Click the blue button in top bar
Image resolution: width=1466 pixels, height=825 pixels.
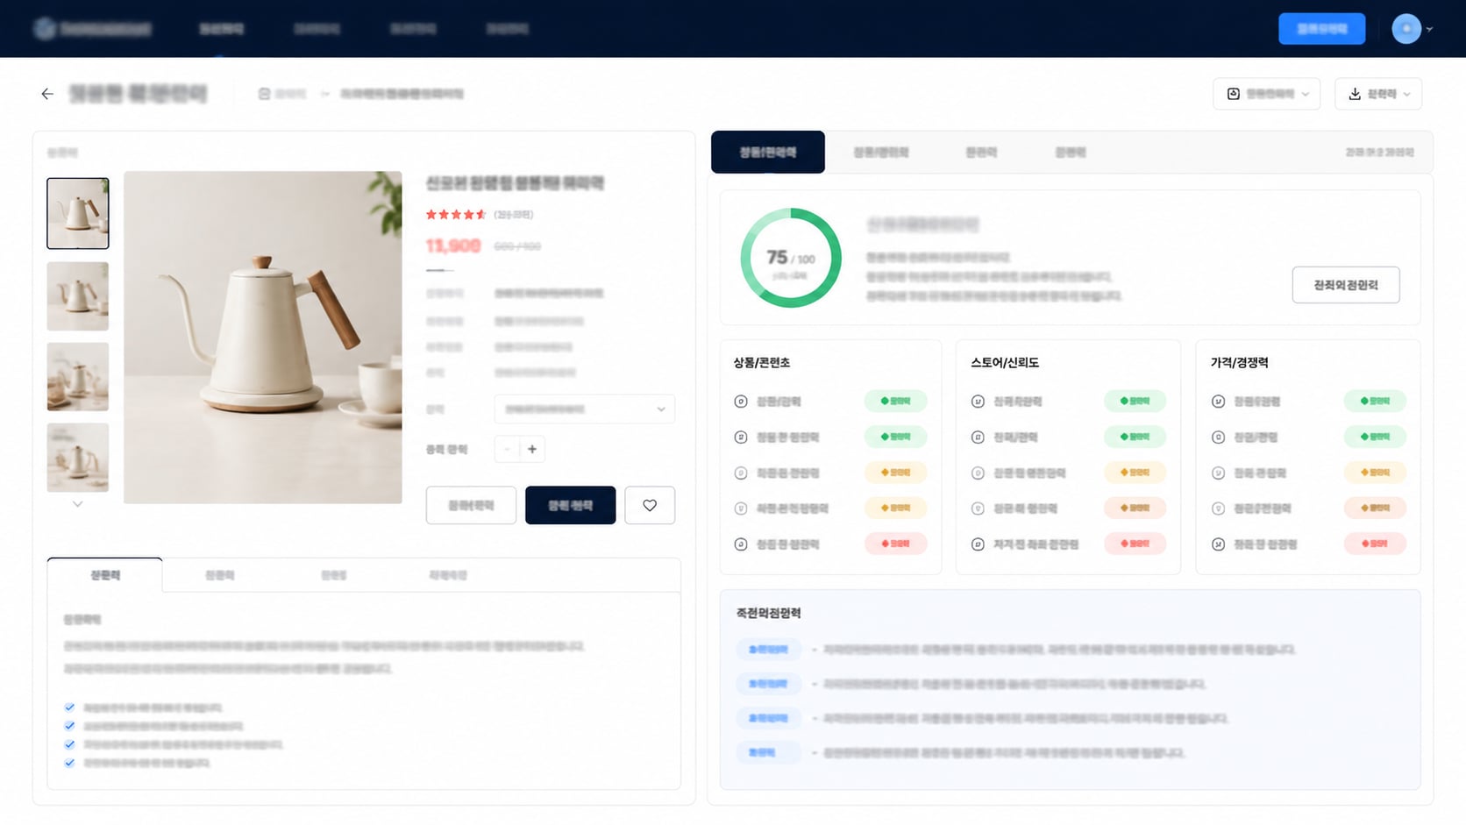(1321, 29)
